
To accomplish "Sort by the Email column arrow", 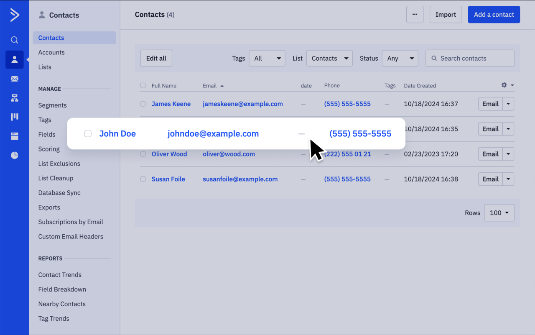I will (222, 86).
